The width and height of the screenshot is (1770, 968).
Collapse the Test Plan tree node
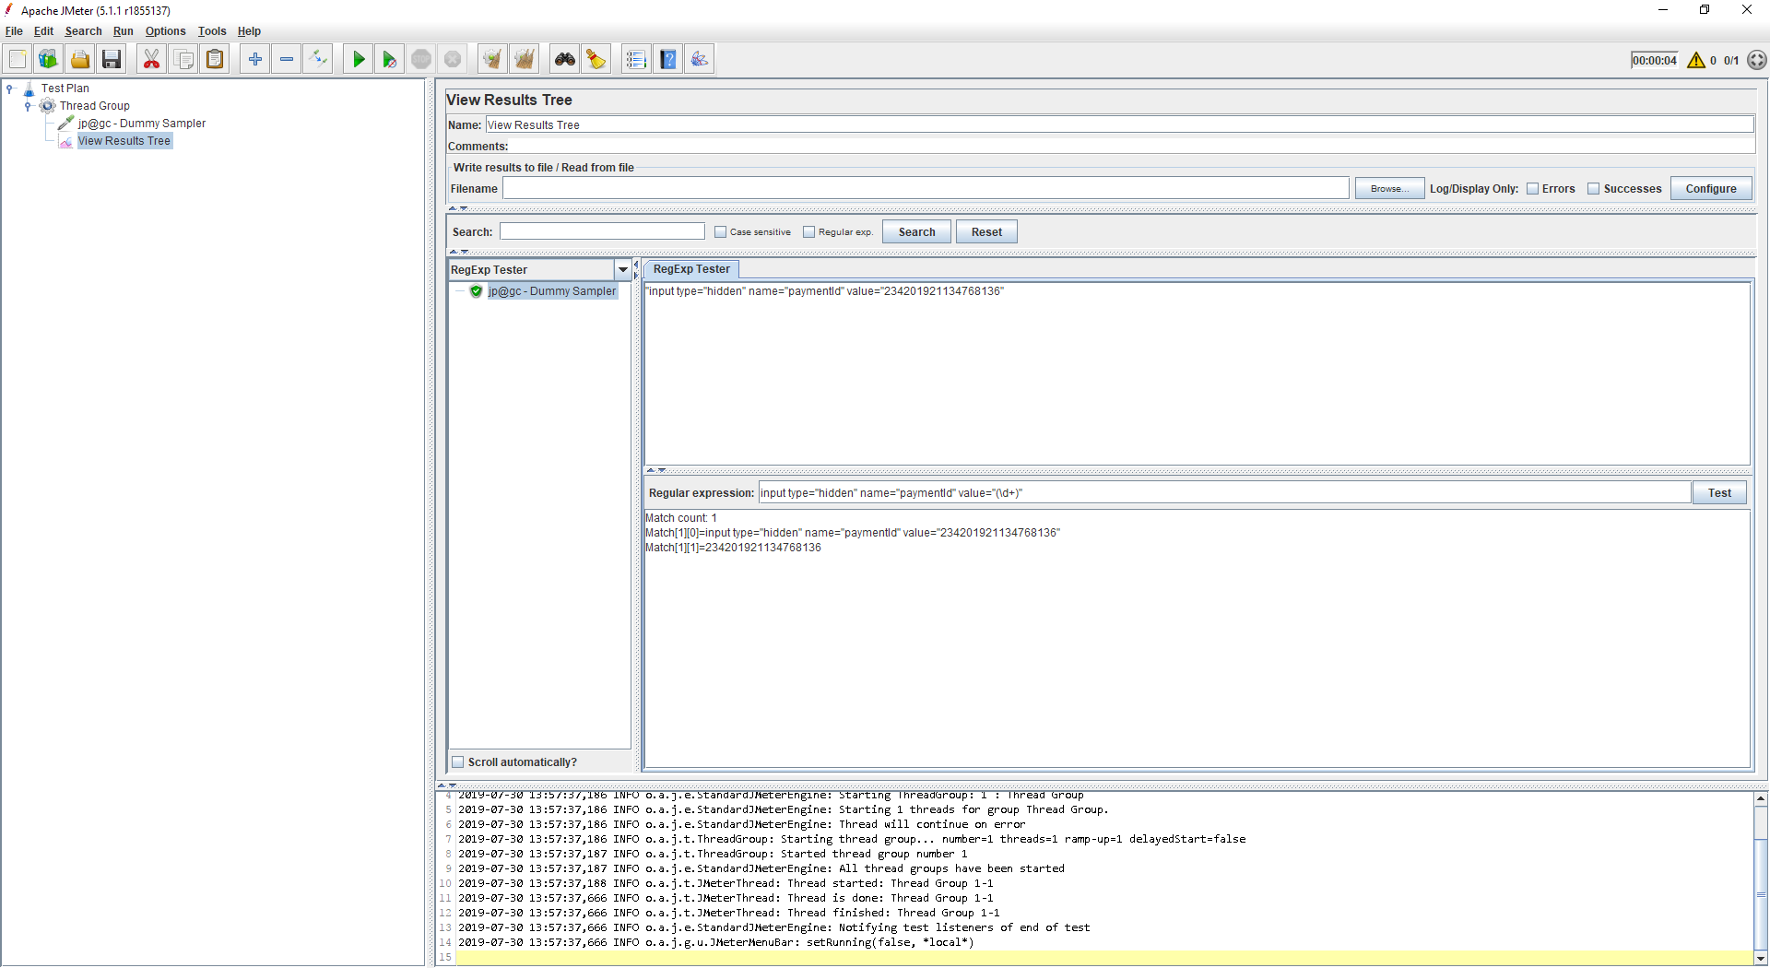(x=10, y=89)
